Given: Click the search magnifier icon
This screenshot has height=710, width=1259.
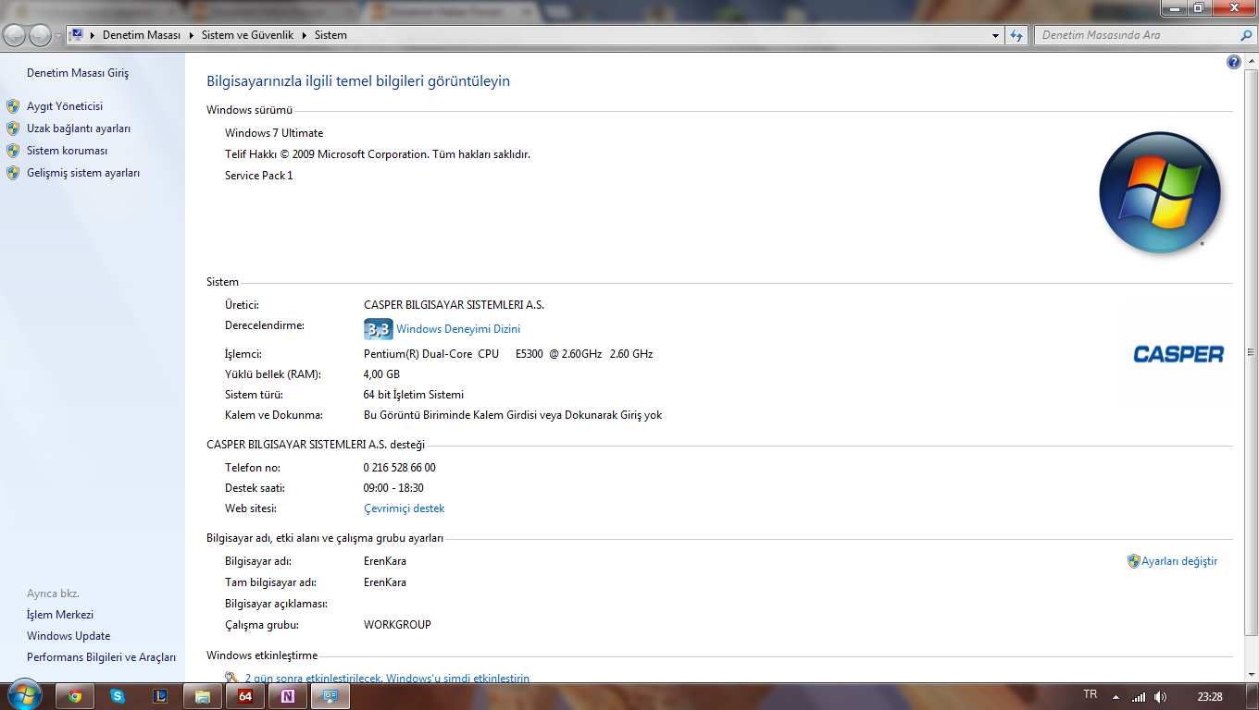Looking at the screenshot, I should click(1246, 35).
